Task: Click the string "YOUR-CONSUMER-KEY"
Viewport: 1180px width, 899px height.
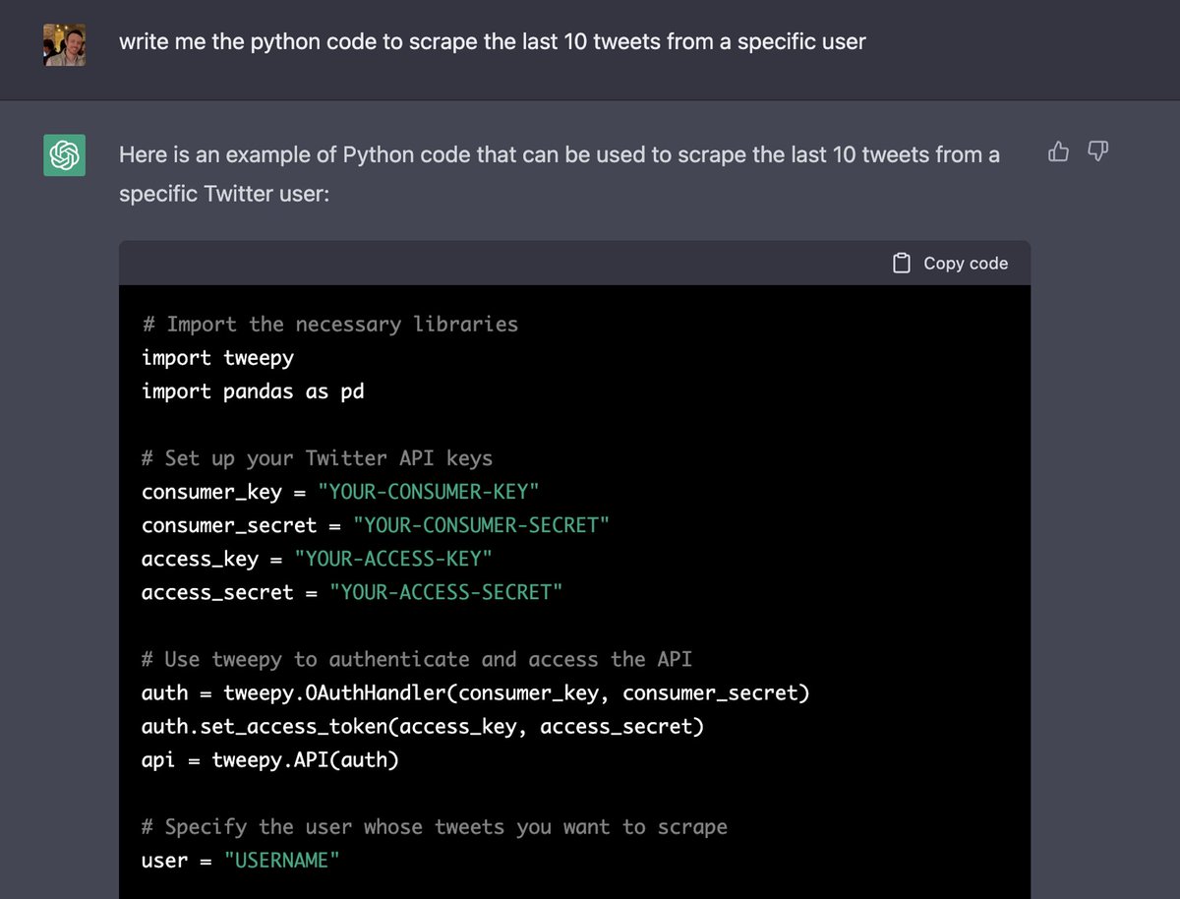Action: (x=428, y=491)
